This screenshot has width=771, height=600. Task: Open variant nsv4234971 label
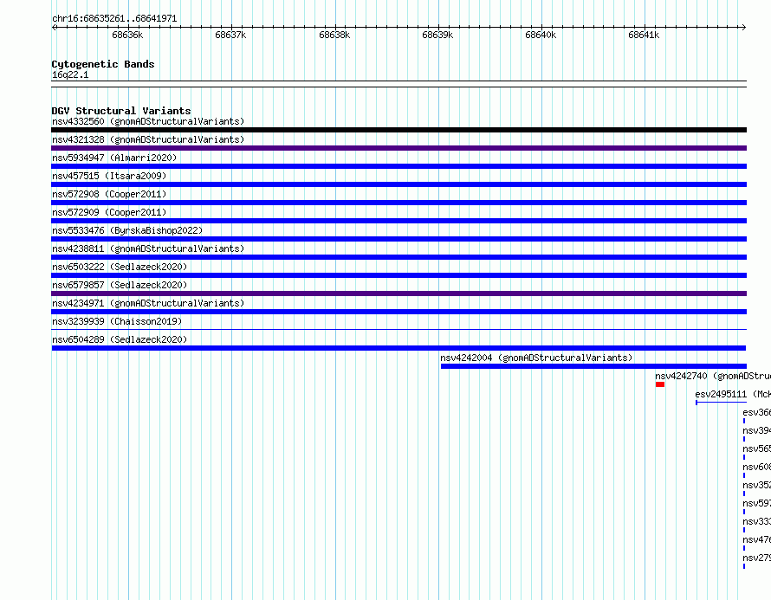(x=148, y=303)
